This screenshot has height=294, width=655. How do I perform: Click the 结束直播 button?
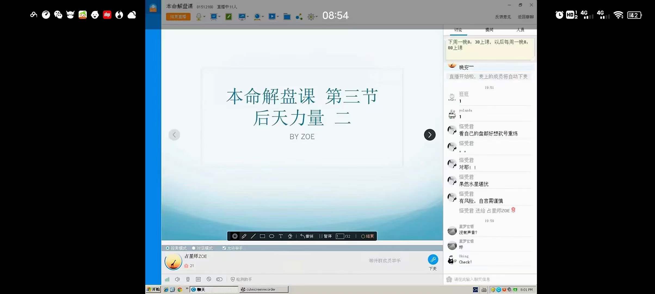tap(178, 17)
